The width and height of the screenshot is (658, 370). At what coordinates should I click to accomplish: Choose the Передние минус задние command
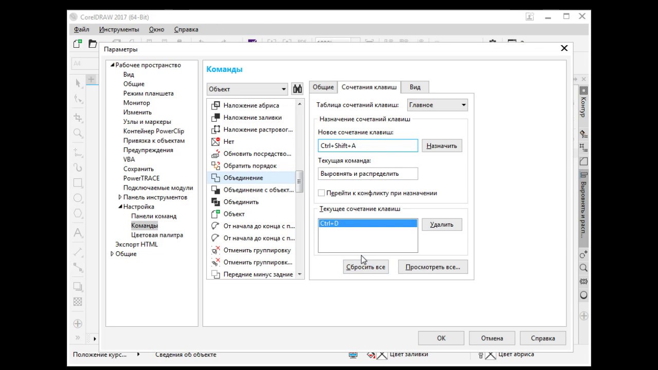click(251, 274)
